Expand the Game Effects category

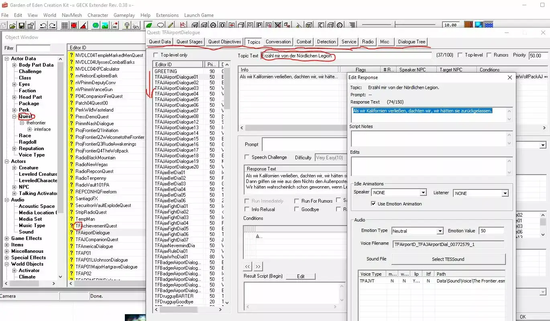pyautogui.click(x=7, y=238)
